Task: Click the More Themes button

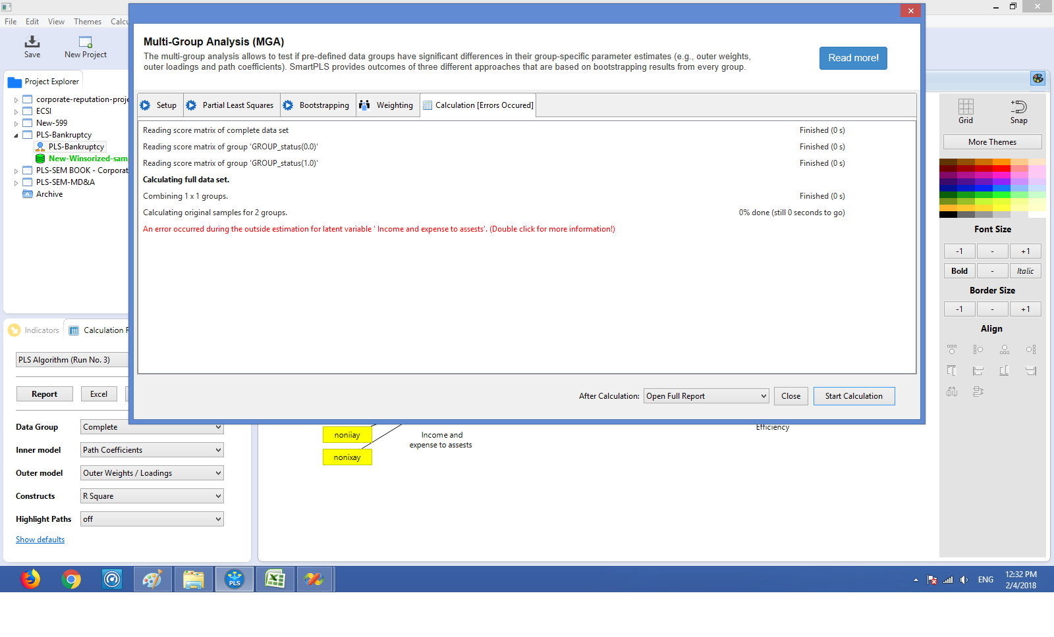Action: [992, 142]
